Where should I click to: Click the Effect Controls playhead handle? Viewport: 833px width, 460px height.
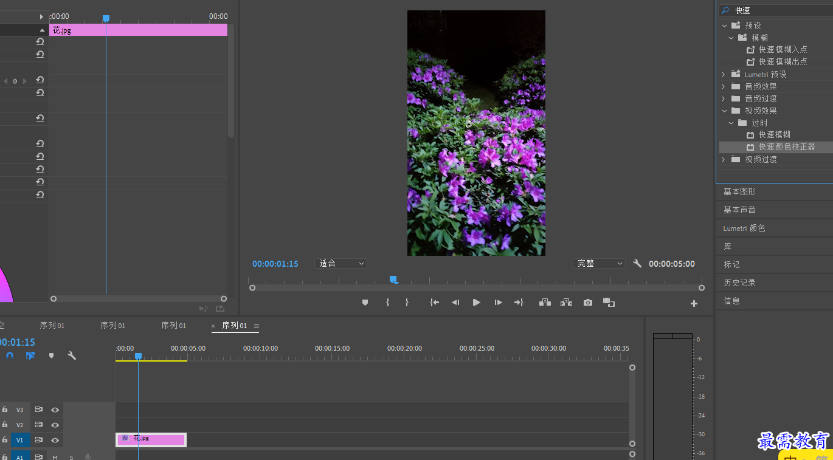(x=106, y=19)
